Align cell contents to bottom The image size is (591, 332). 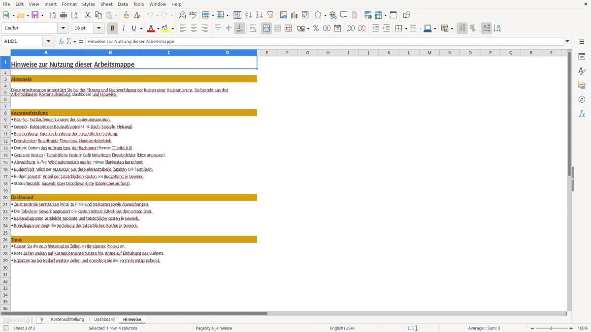239,29
